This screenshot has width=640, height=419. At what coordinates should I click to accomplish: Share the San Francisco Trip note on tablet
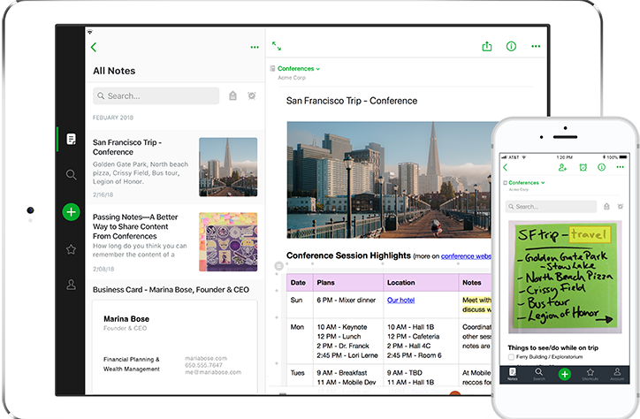click(x=487, y=46)
